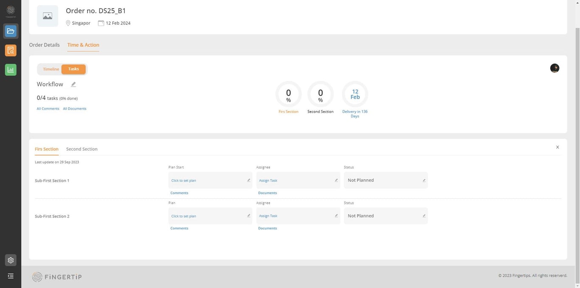Open the All Documents link
Viewport: 580px width, 288px height.
[x=75, y=108]
